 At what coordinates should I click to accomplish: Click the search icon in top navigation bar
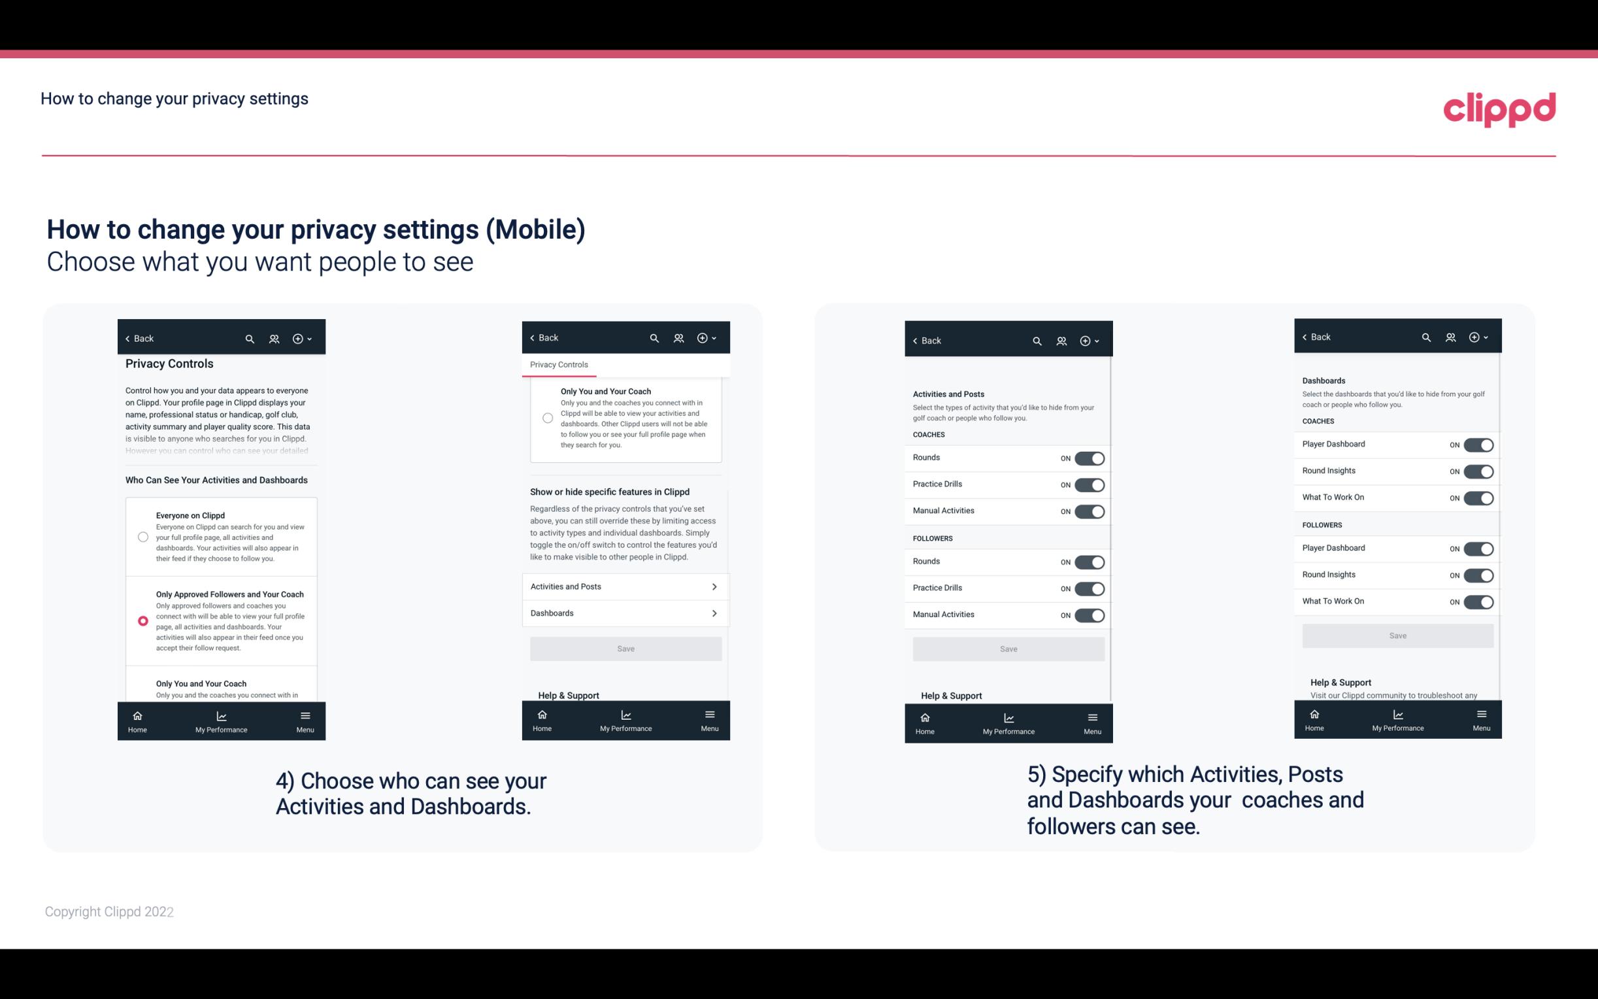(x=250, y=337)
